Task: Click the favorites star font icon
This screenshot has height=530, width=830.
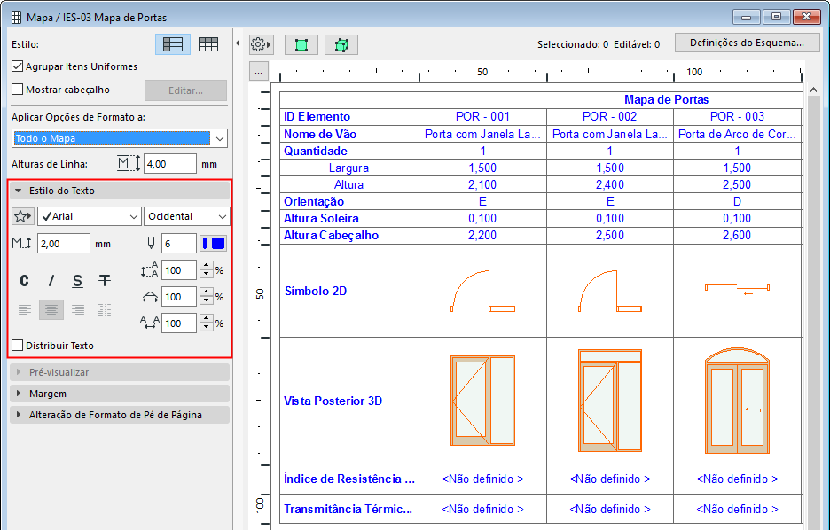Action: tap(24, 216)
